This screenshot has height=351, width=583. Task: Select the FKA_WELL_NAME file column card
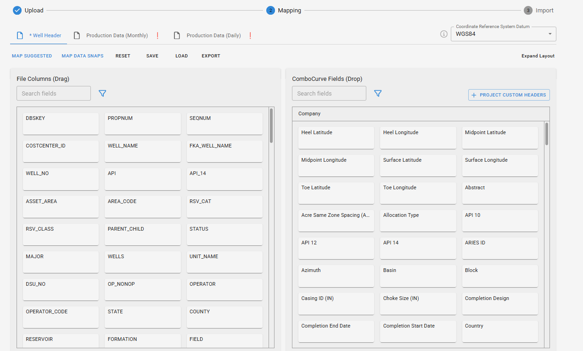pos(224,152)
